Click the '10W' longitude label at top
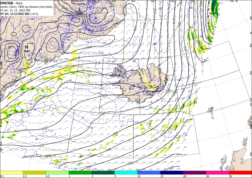The image size is (252, 178). click(x=172, y=1)
